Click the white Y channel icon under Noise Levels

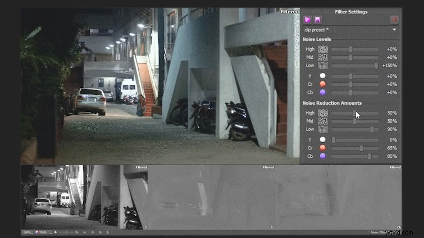click(x=322, y=76)
